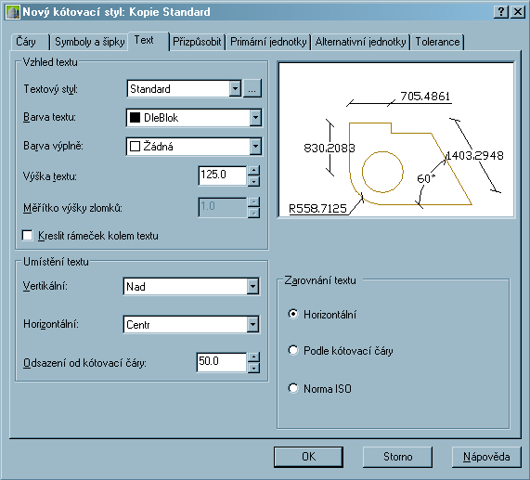Decrease offset from dimension line spinner
This screenshot has height=480, width=530.
tap(253, 368)
